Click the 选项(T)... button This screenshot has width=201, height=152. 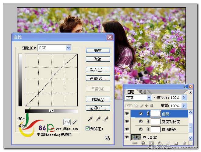98,108
